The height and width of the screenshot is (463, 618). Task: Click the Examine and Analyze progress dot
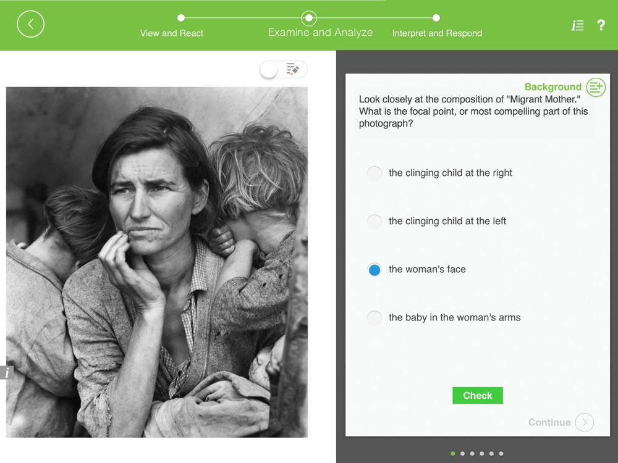[309, 18]
